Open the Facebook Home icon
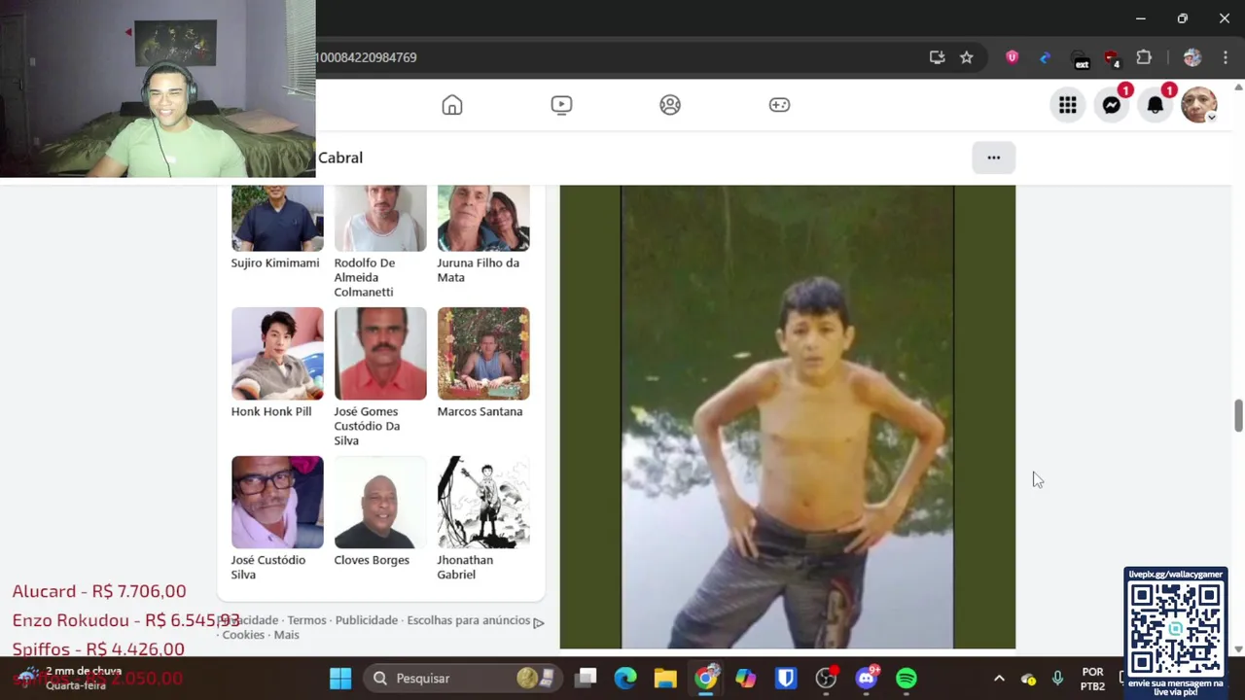 pyautogui.click(x=452, y=105)
